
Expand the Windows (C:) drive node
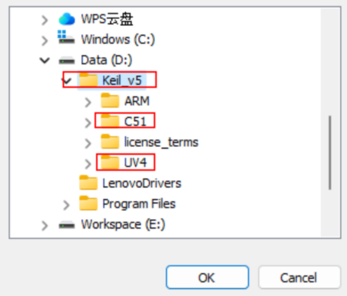click(x=44, y=40)
